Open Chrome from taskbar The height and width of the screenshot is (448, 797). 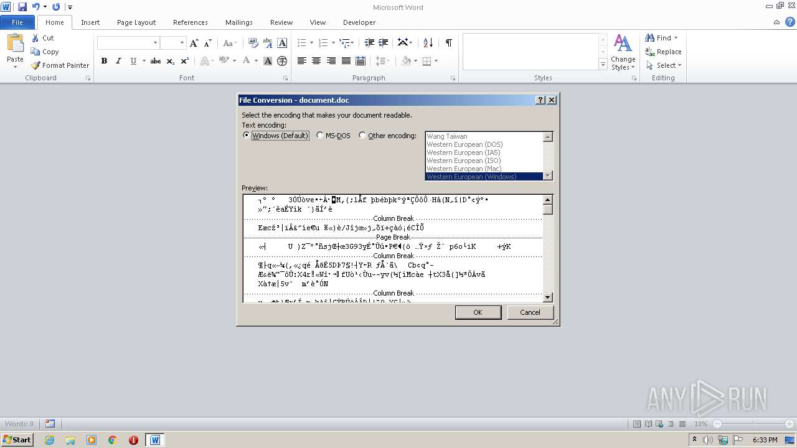[113, 440]
